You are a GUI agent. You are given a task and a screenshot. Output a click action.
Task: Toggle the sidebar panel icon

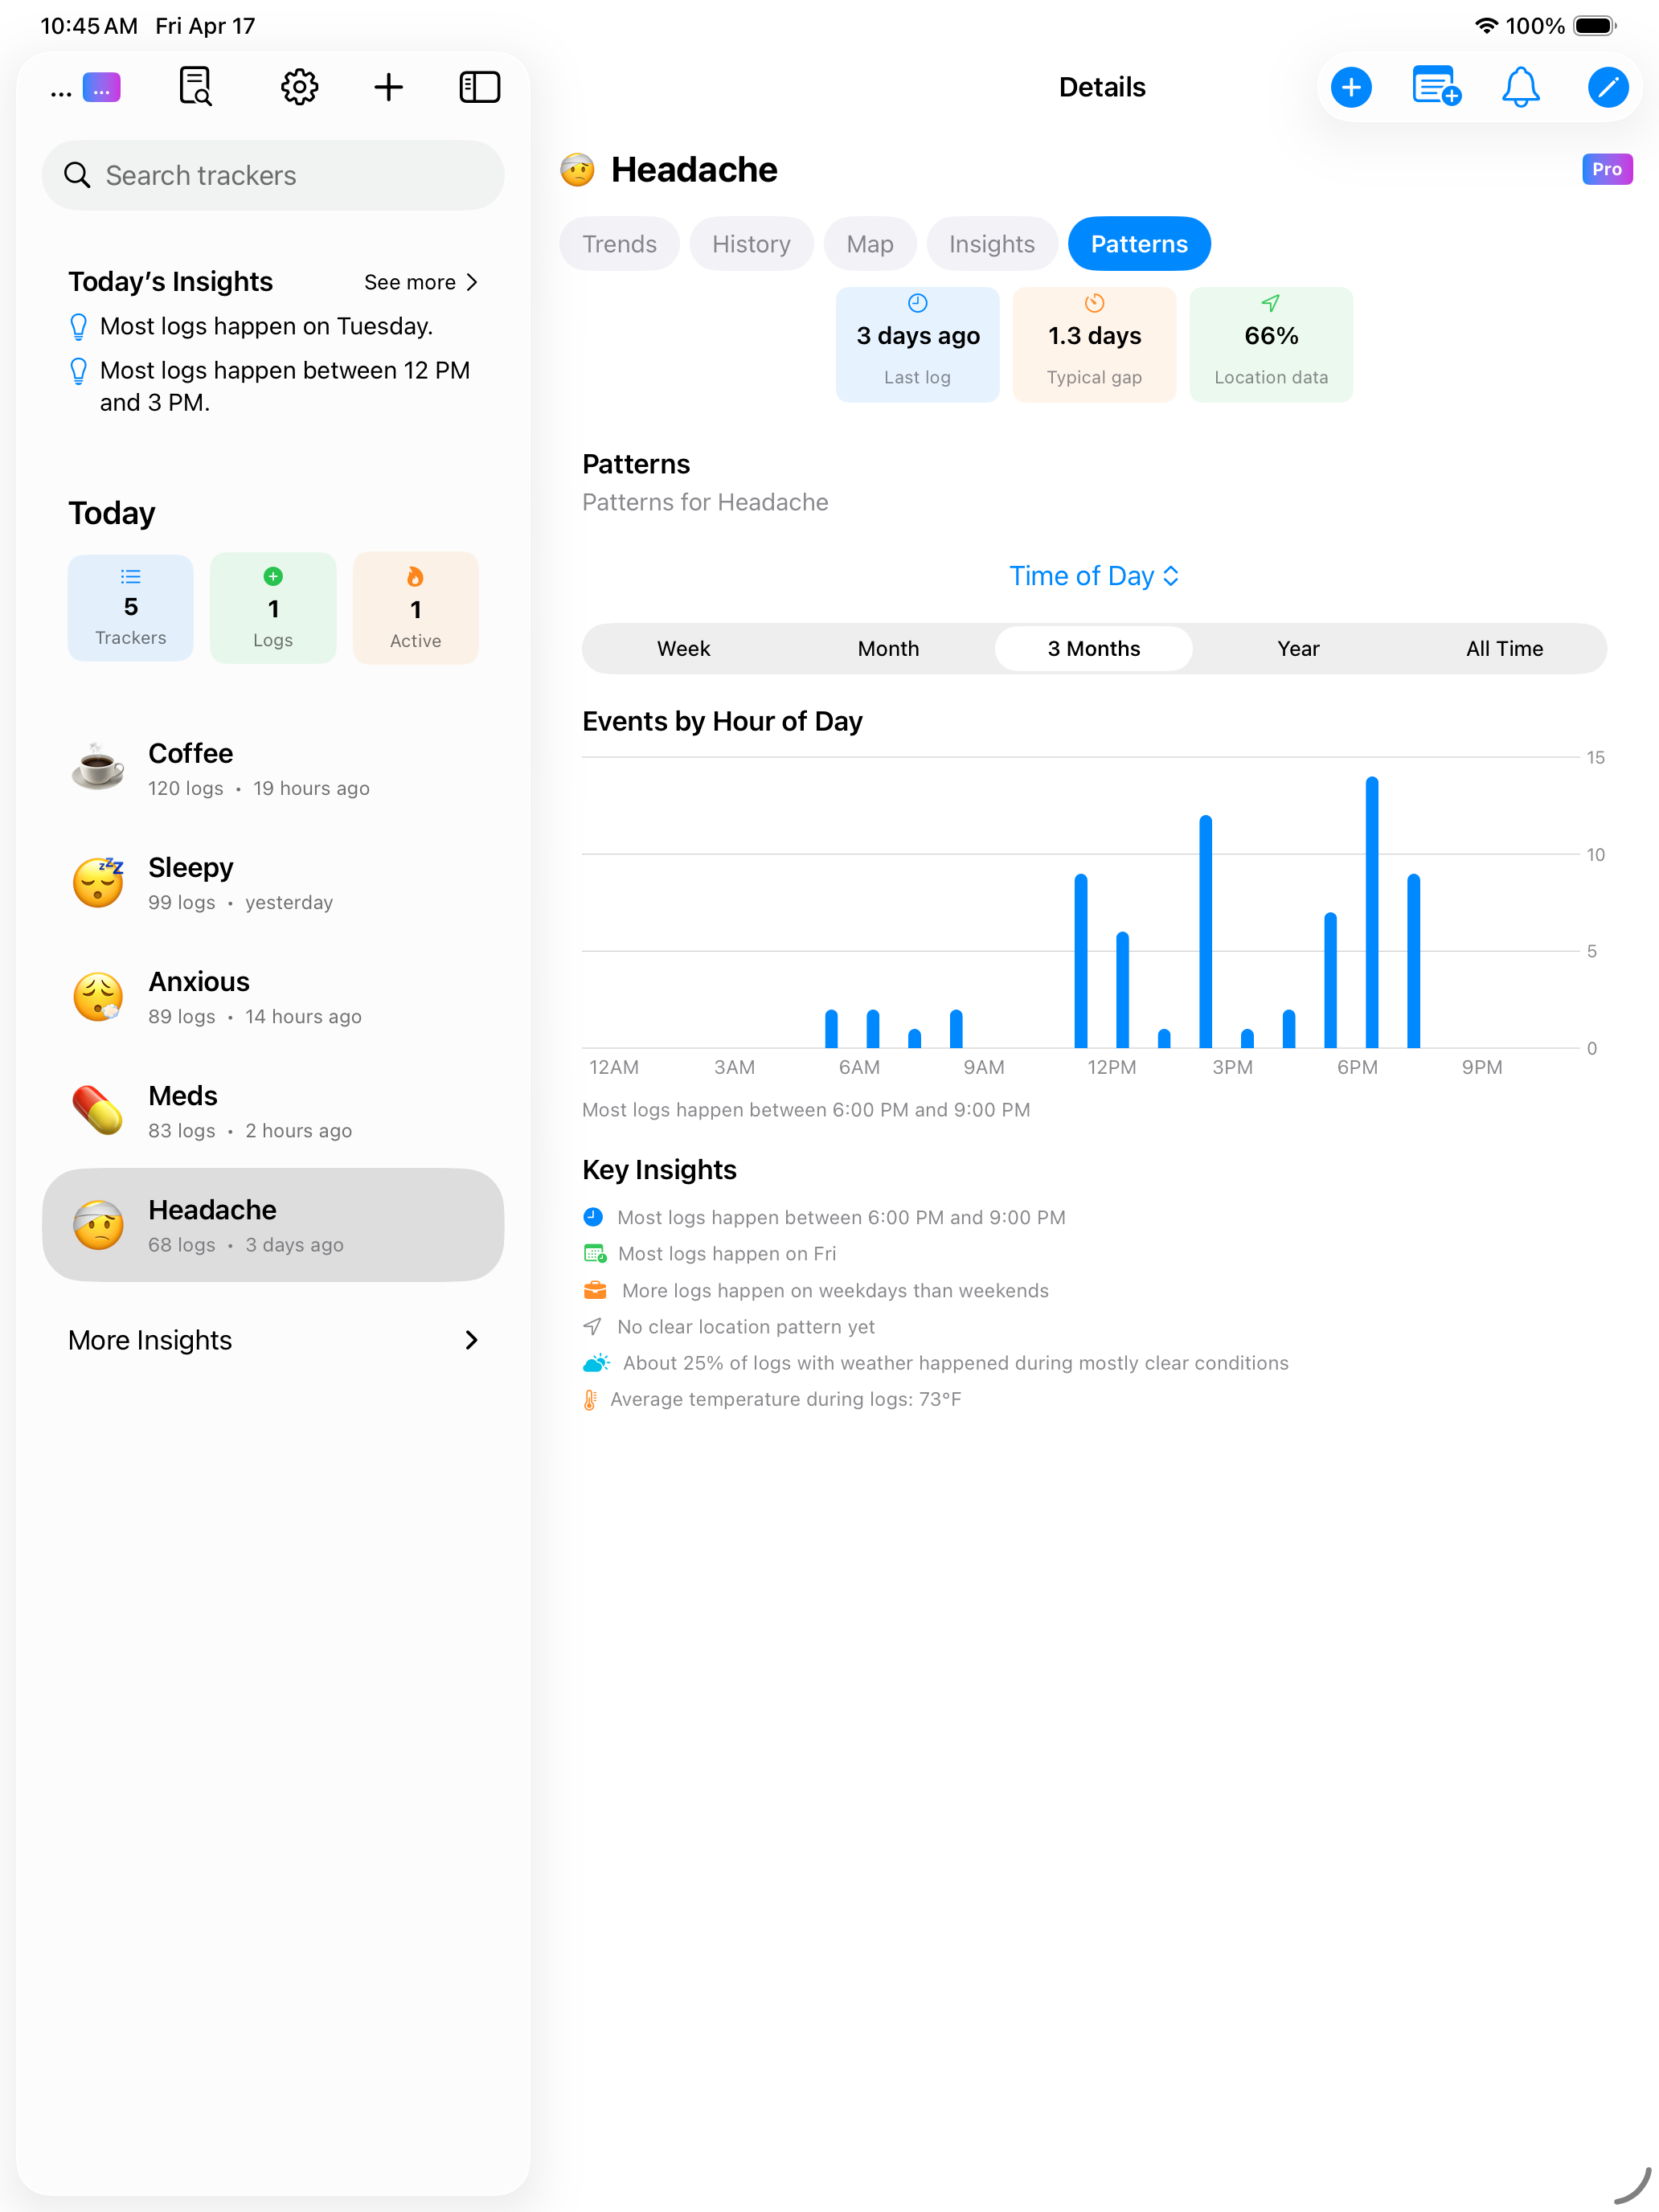480,87
